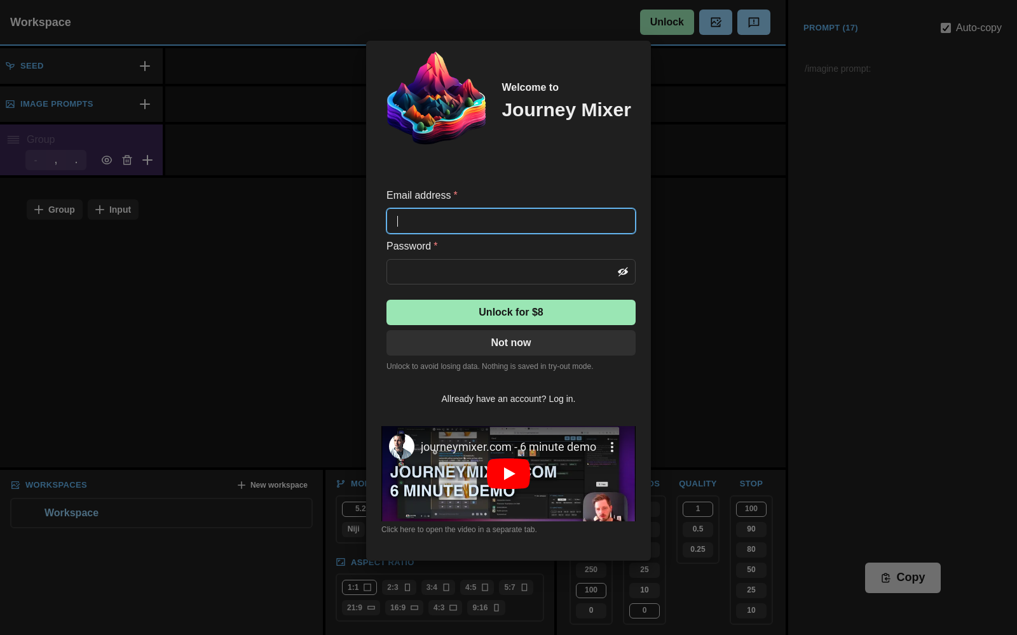Set Quality to 1
The height and width of the screenshot is (635, 1017).
coord(698,509)
